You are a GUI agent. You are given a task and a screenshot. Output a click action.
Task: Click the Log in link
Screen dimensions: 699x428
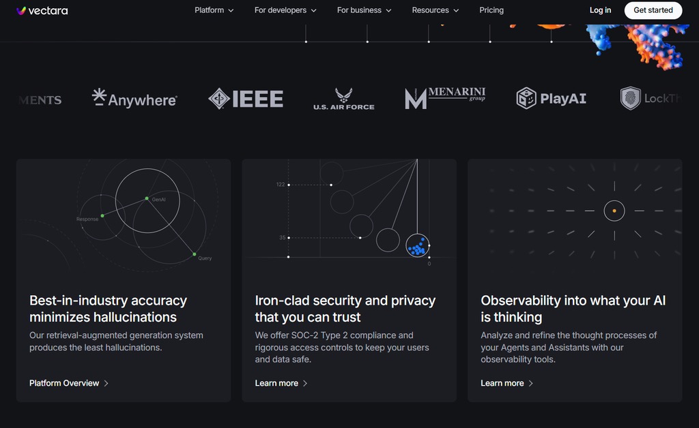click(x=600, y=10)
